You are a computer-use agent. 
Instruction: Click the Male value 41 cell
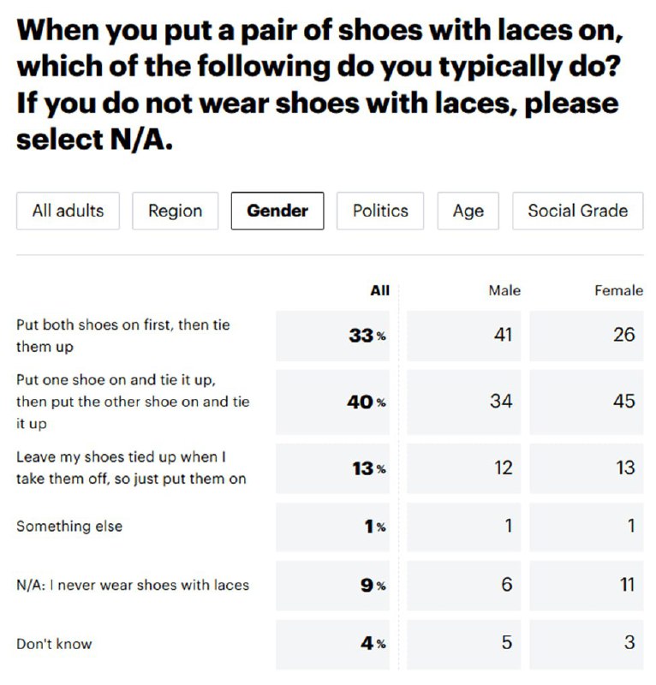click(x=463, y=336)
